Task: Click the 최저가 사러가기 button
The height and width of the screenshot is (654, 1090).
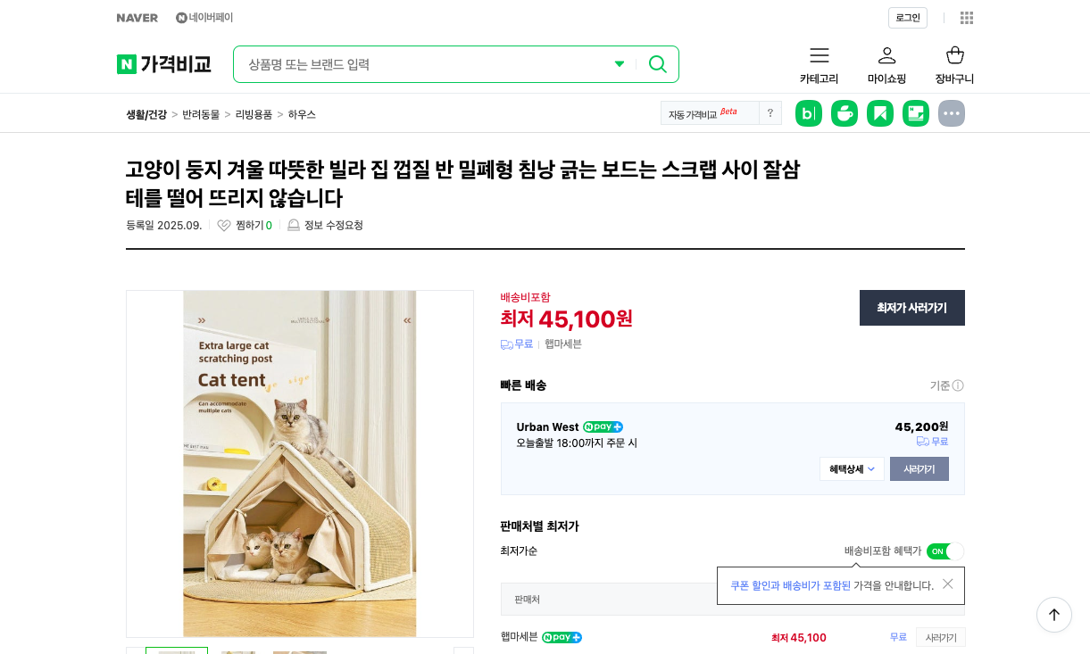Action: [911, 307]
